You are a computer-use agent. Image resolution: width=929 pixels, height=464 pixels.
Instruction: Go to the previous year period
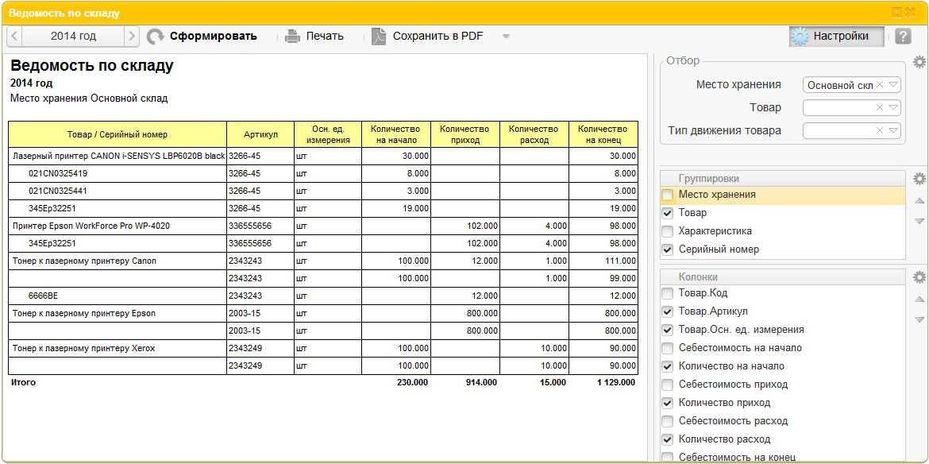(15, 37)
